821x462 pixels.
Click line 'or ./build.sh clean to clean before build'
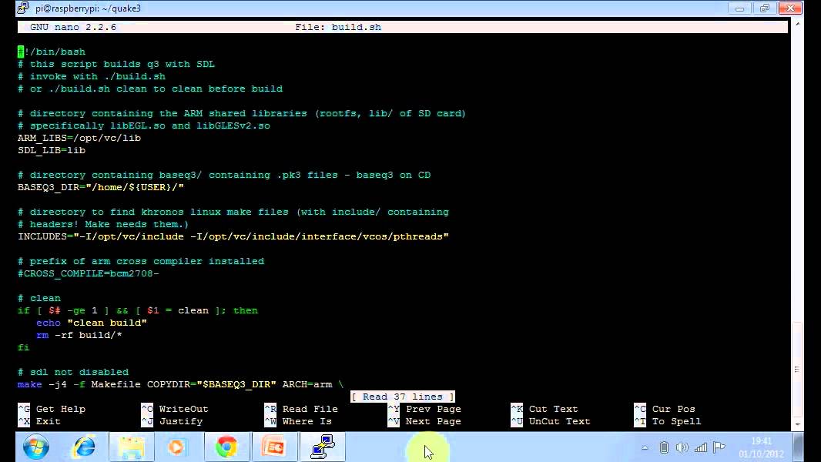(150, 89)
